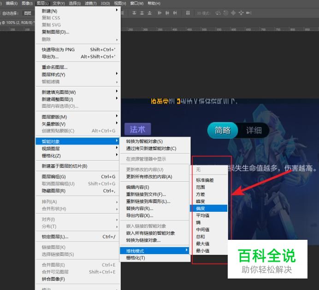Choose 复制图层(D)... from the menu

[77, 32]
